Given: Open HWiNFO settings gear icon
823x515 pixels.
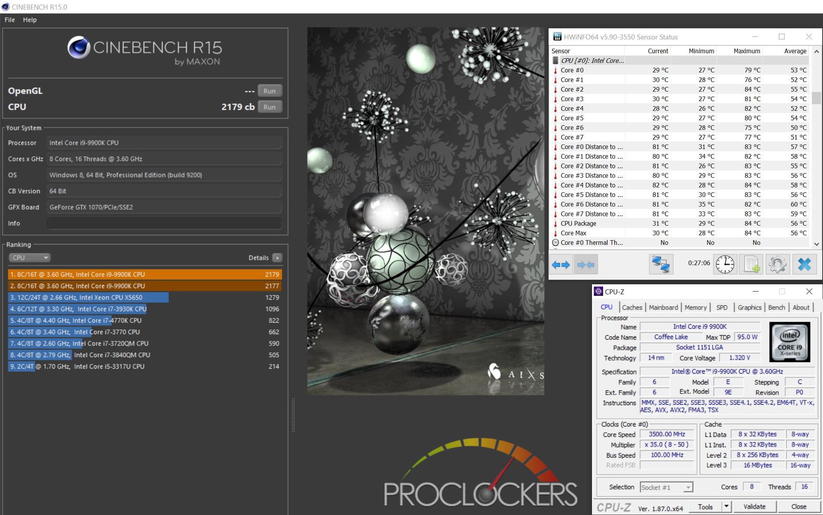Looking at the screenshot, I should tap(778, 264).
